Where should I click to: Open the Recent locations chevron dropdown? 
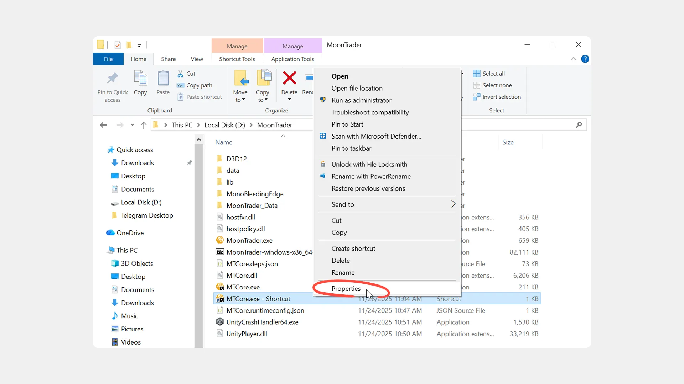tap(133, 125)
